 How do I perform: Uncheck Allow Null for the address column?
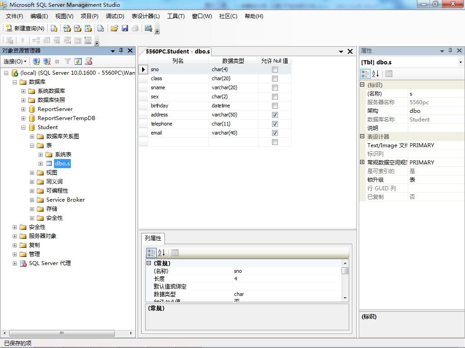point(275,115)
